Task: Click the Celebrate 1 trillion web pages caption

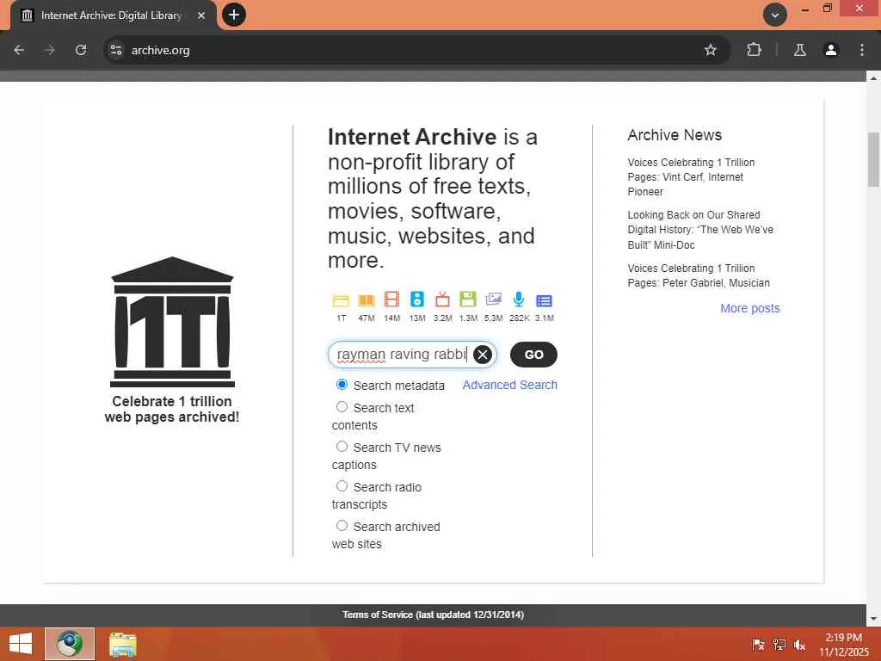Action: [172, 409]
